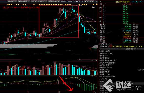Open the 操盘线 dropdown in the toolbar
This screenshot has height=93, width=144.
[x=12, y=1]
